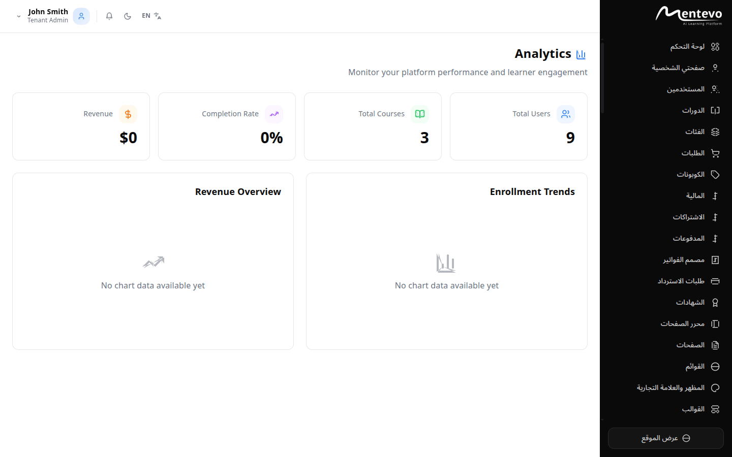Viewport: 732px width, 457px height.
Task: Click the language translate icon beside EN
Action: tap(158, 16)
